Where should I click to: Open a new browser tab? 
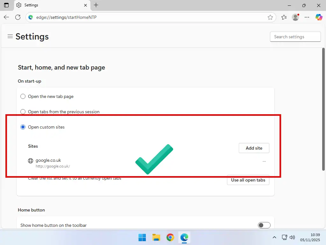(x=96, y=5)
